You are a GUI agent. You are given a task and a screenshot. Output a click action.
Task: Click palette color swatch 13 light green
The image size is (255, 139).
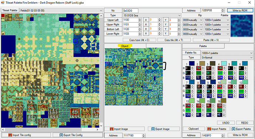pos(191,100)
